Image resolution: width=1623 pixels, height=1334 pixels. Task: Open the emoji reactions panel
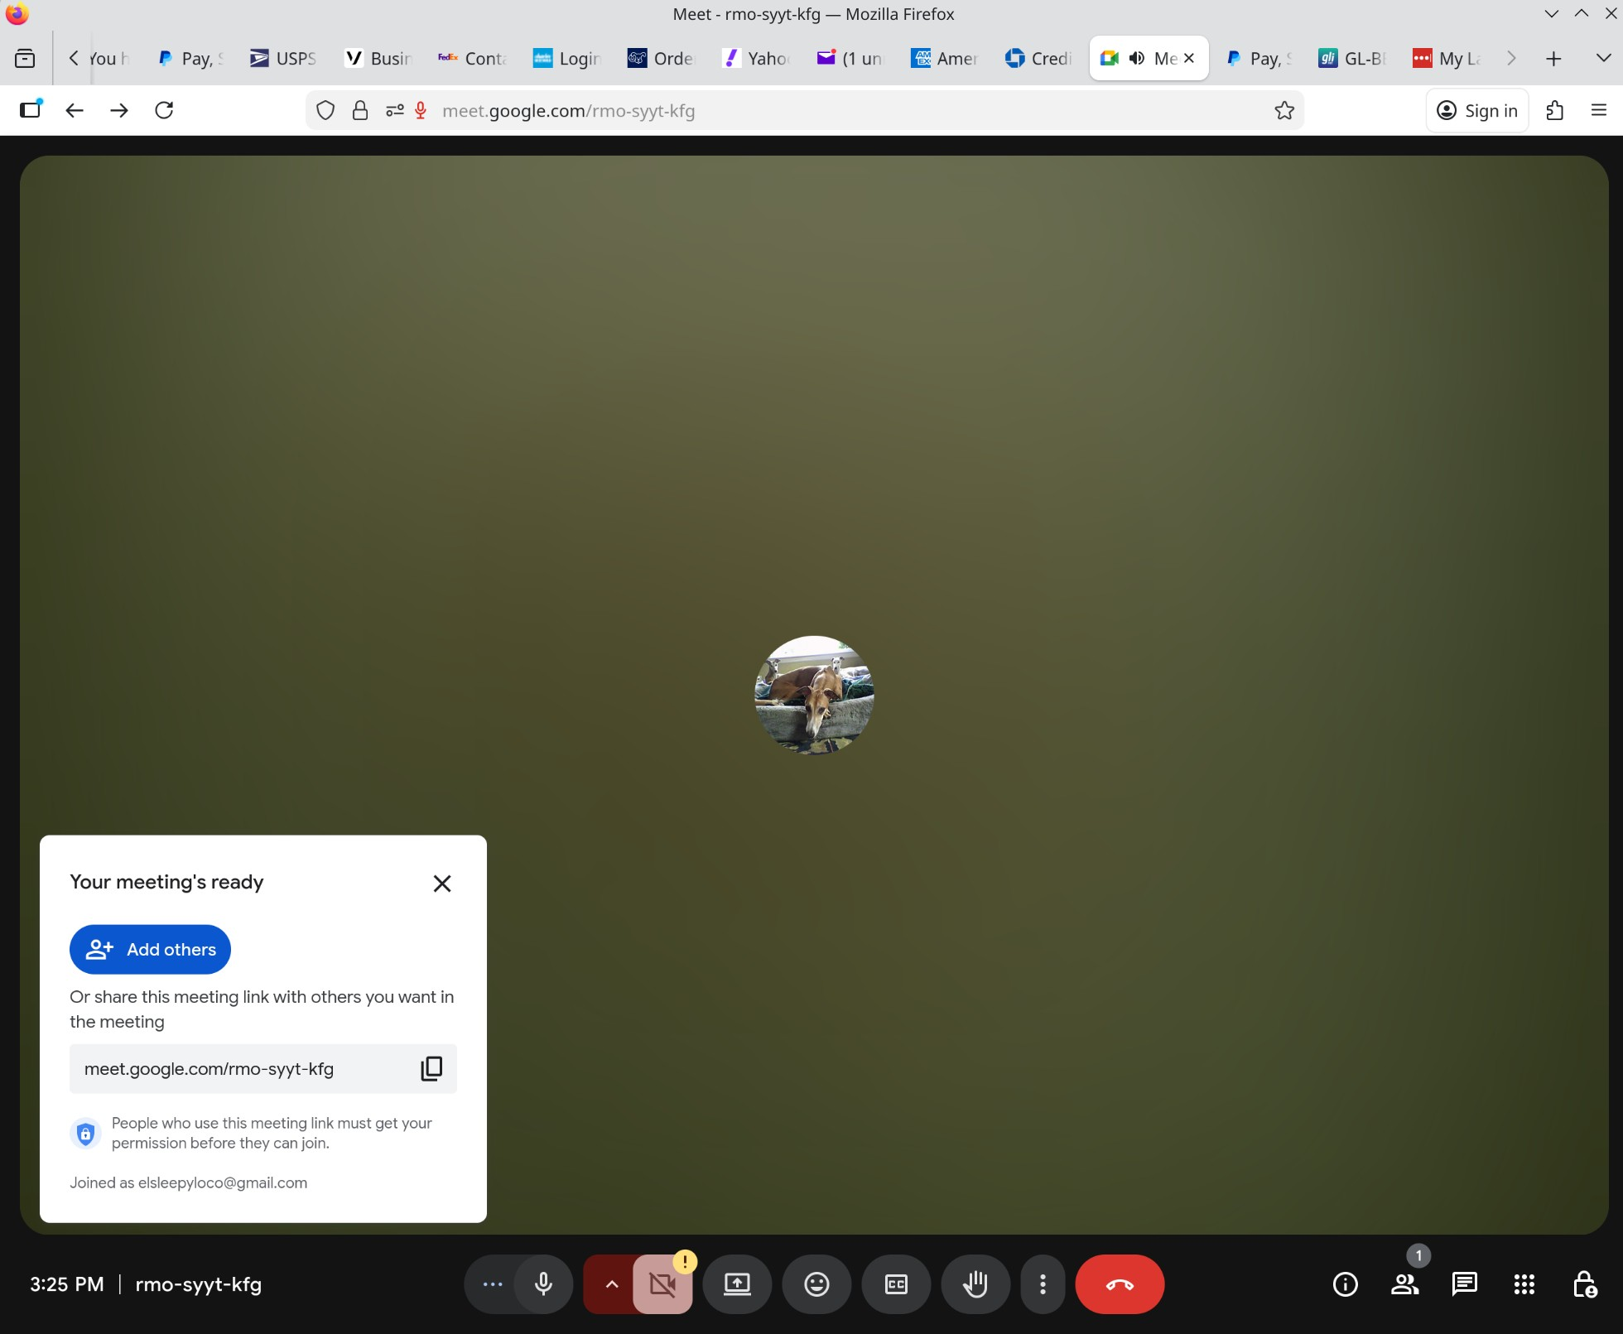[x=816, y=1284]
